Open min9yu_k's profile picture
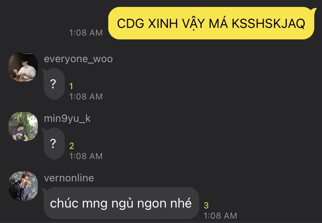 [x=23, y=127]
